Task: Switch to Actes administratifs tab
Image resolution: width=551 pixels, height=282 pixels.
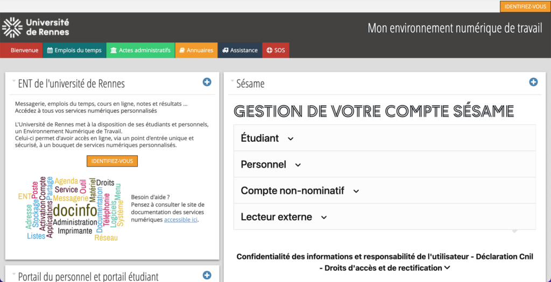Action: pyautogui.click(x=140, y=50)
